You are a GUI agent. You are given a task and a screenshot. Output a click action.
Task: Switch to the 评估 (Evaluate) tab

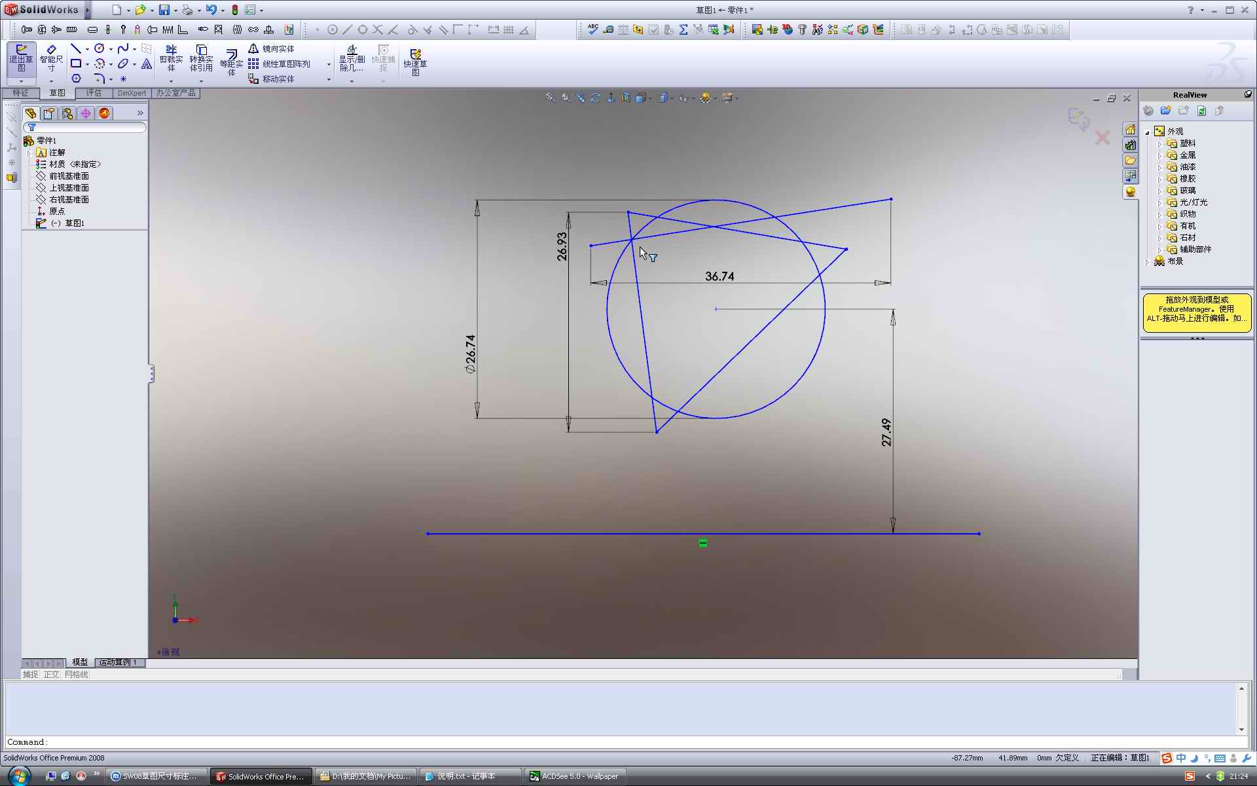tap(94, 93)
